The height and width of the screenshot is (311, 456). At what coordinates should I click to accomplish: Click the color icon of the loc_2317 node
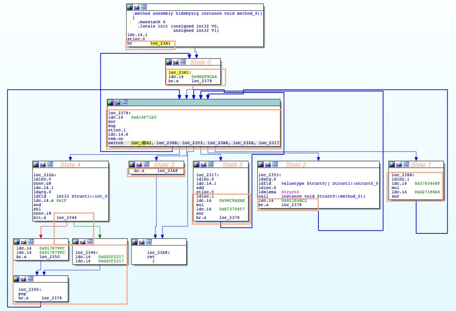197,164
